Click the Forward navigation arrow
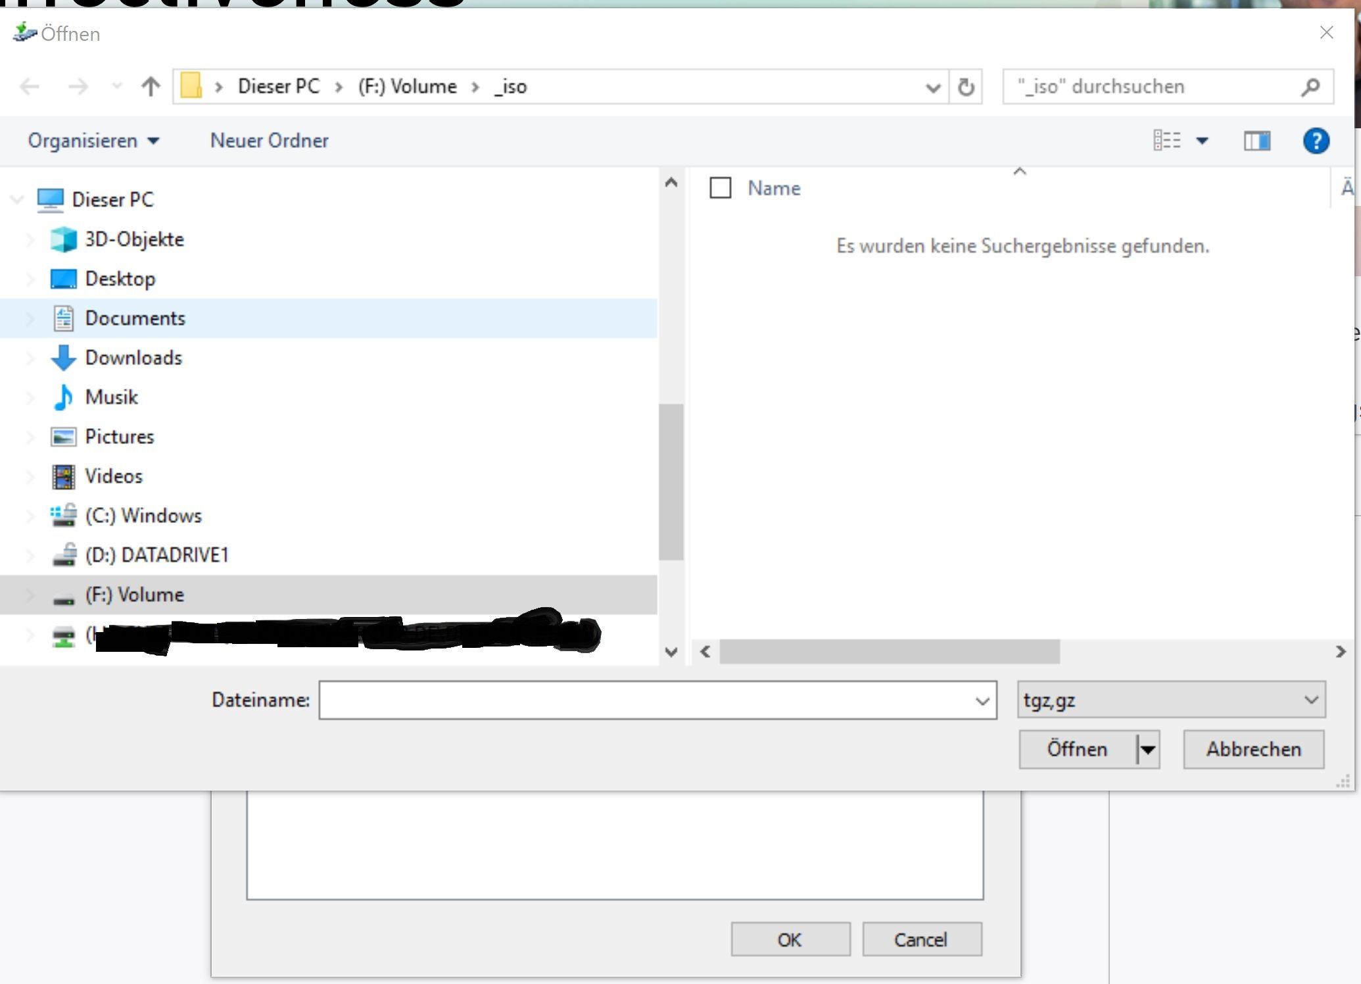This screenshot has width=1361, height=984. coord(79,86)
